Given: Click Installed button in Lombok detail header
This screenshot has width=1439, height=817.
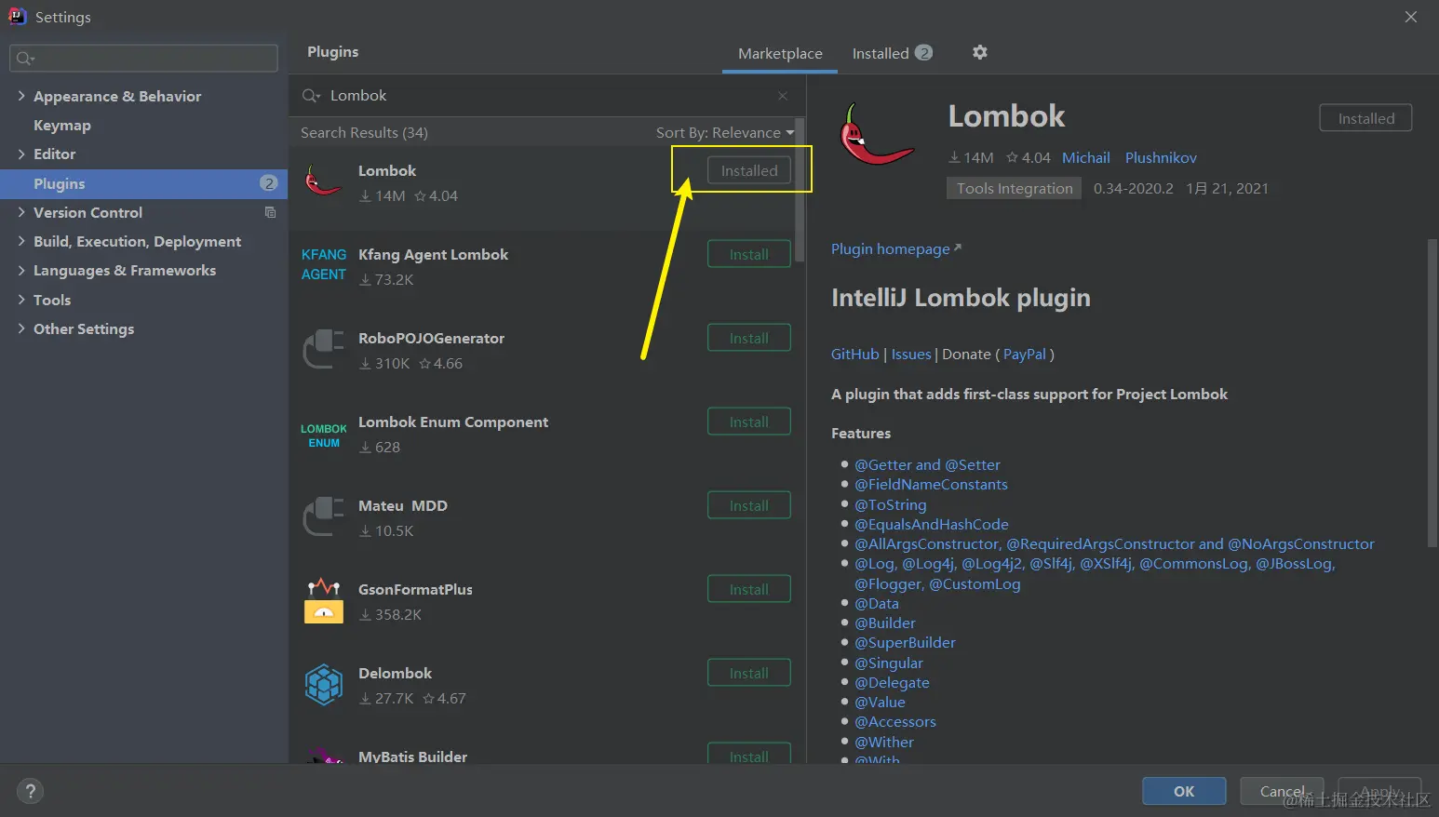Looking at the screenshot, I should coord(1365,118).
